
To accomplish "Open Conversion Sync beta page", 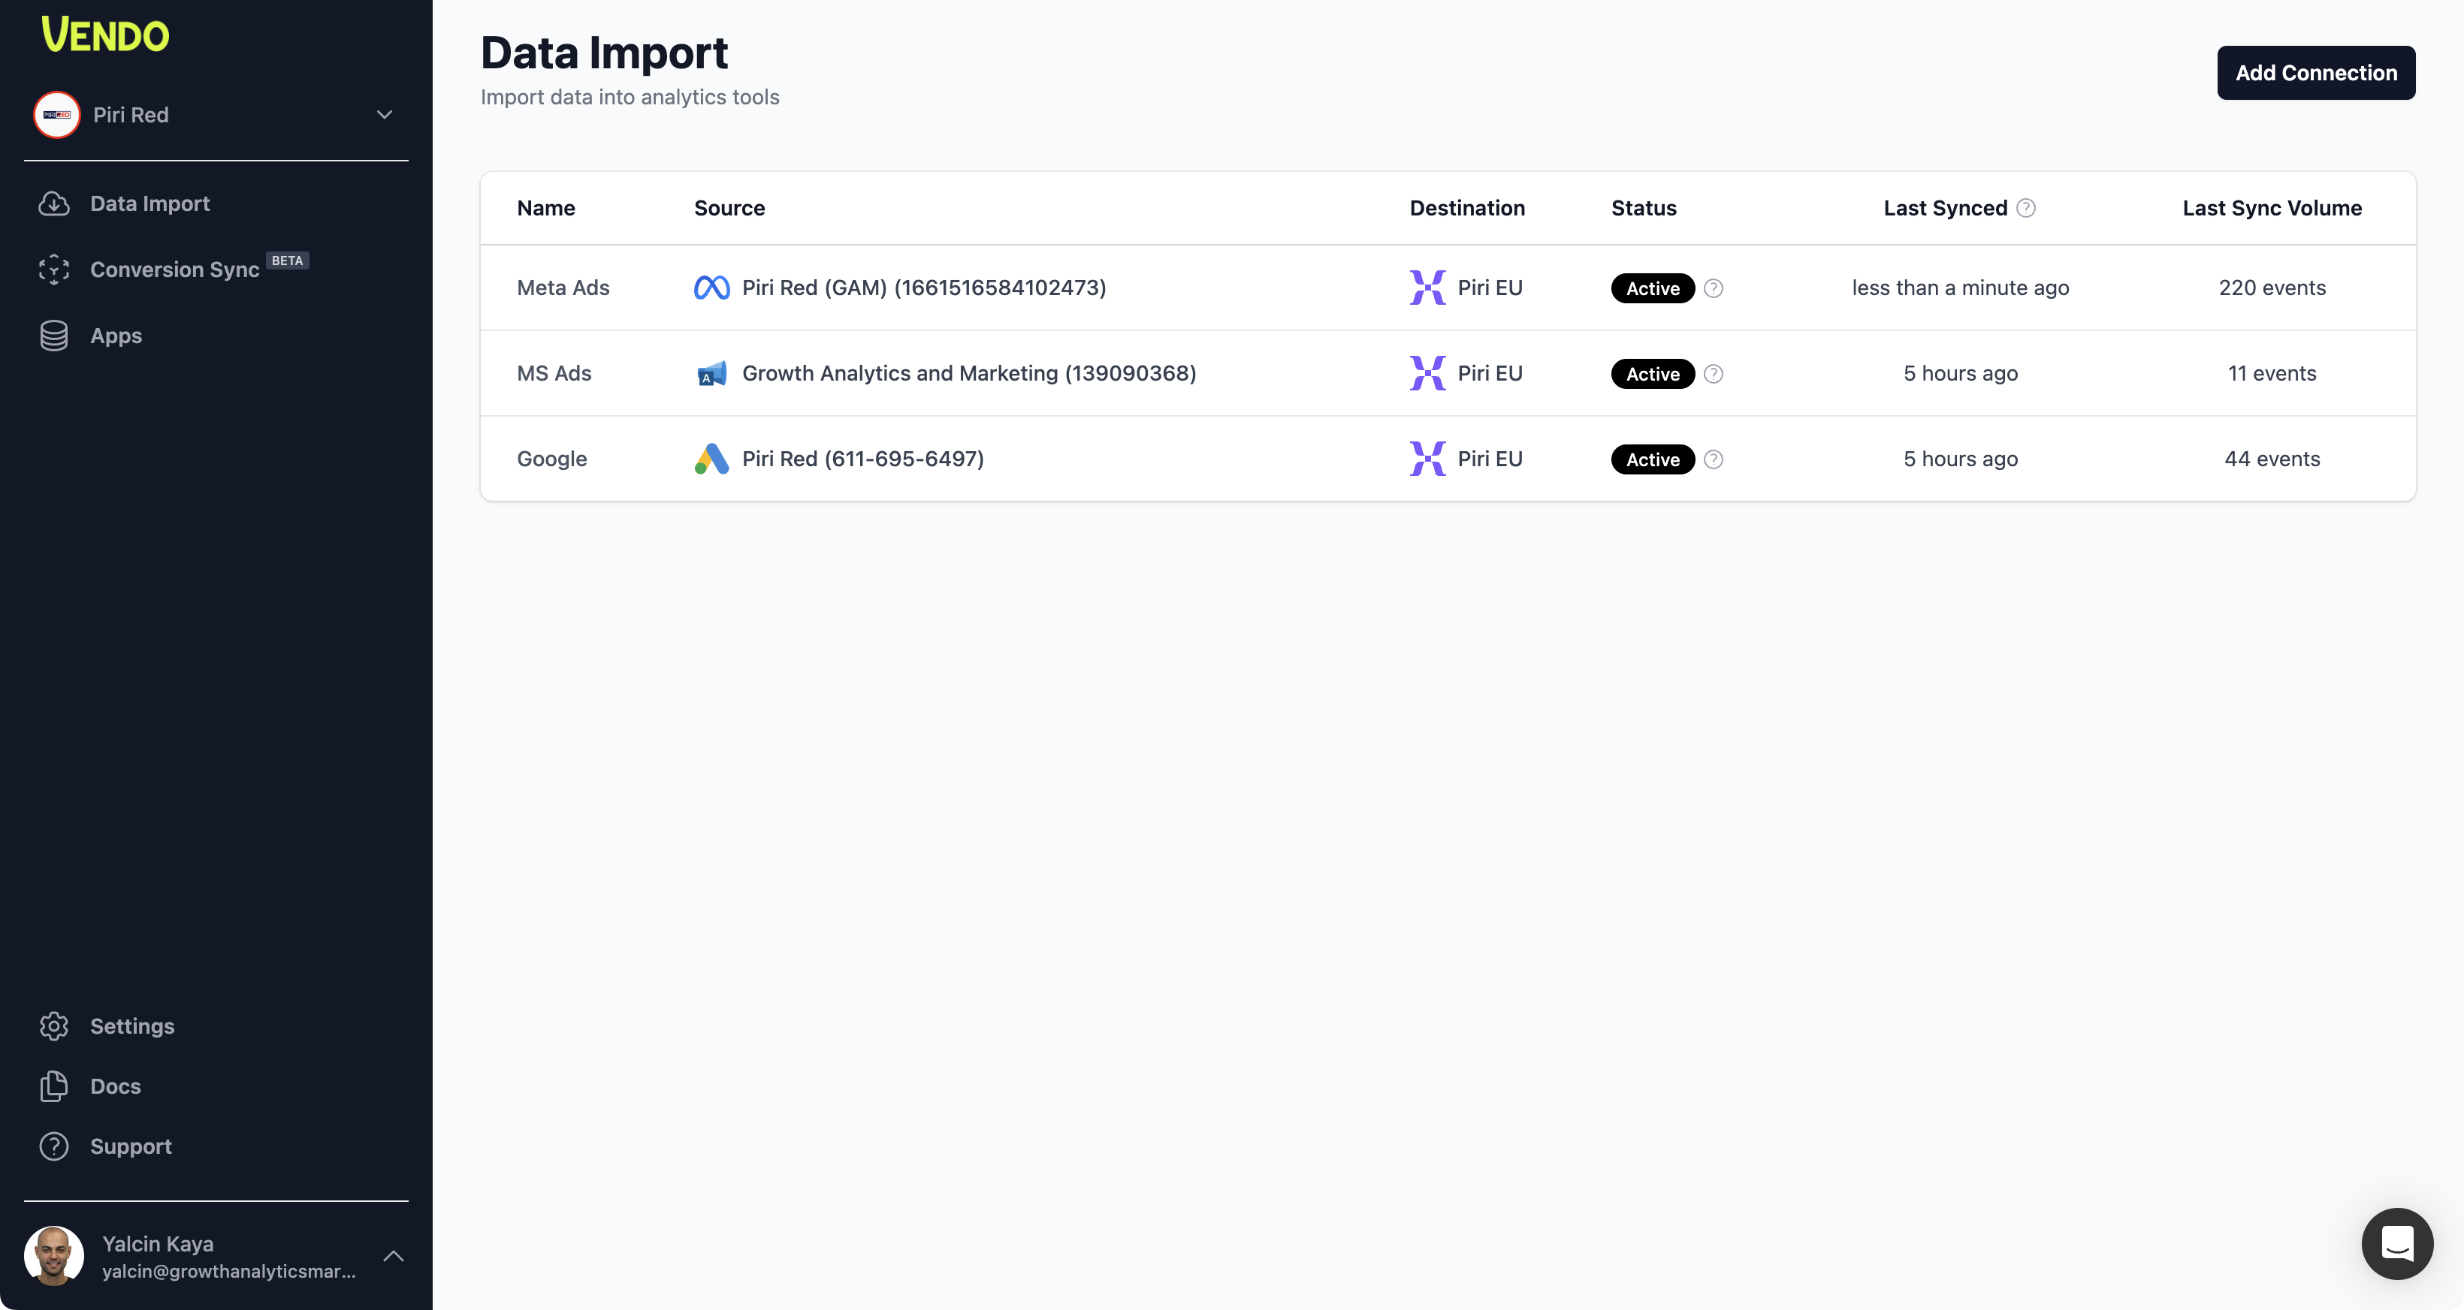I will pos(174,270).
